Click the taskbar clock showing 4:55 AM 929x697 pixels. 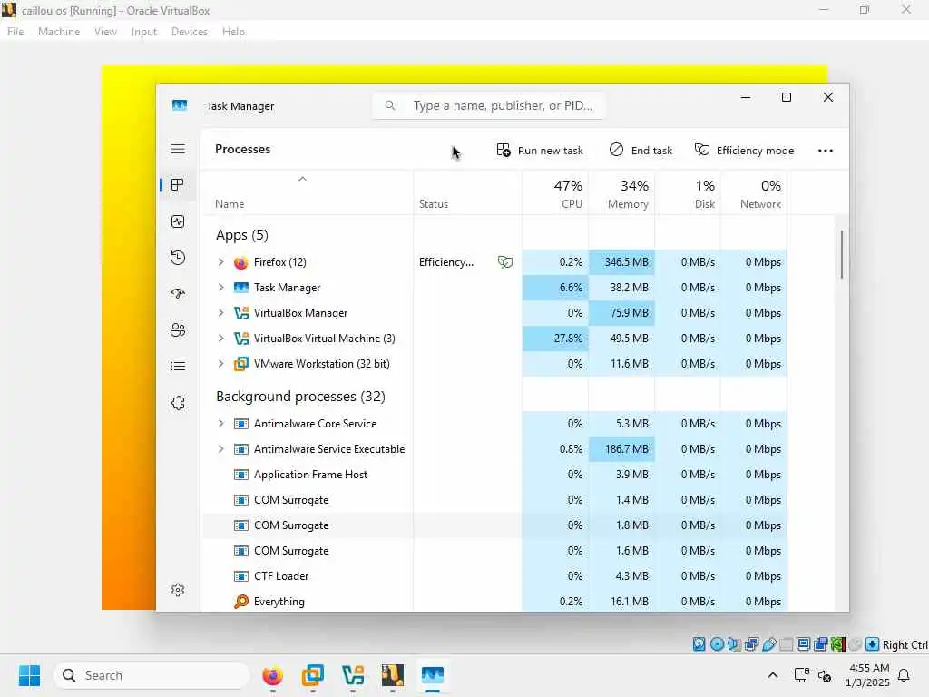867,675
